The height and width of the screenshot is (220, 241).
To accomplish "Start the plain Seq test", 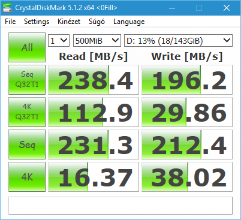I will pos(27,144).
